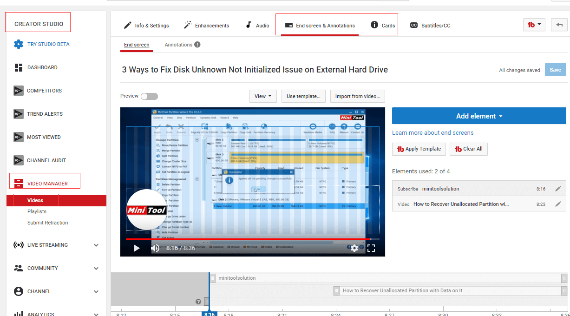570x316 pixels.
Task: Play the video preview
Action: [x=136, y=248]
